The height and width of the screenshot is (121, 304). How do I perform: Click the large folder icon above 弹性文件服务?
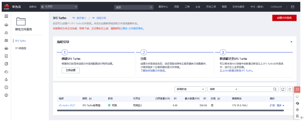21,21
